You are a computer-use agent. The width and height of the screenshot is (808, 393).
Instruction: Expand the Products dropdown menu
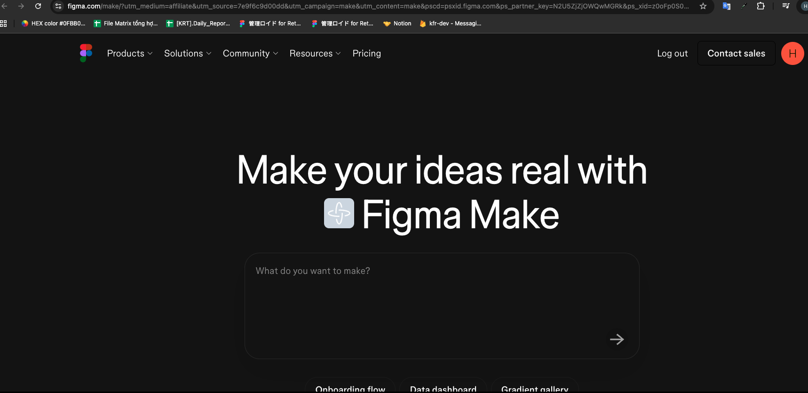(x=130, y=54)
